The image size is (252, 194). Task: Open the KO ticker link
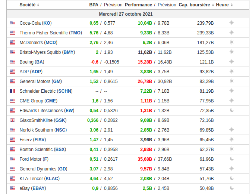47,23
